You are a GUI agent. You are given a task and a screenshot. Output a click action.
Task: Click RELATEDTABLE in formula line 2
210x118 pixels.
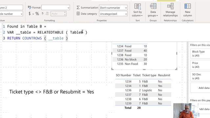[50, 32]
